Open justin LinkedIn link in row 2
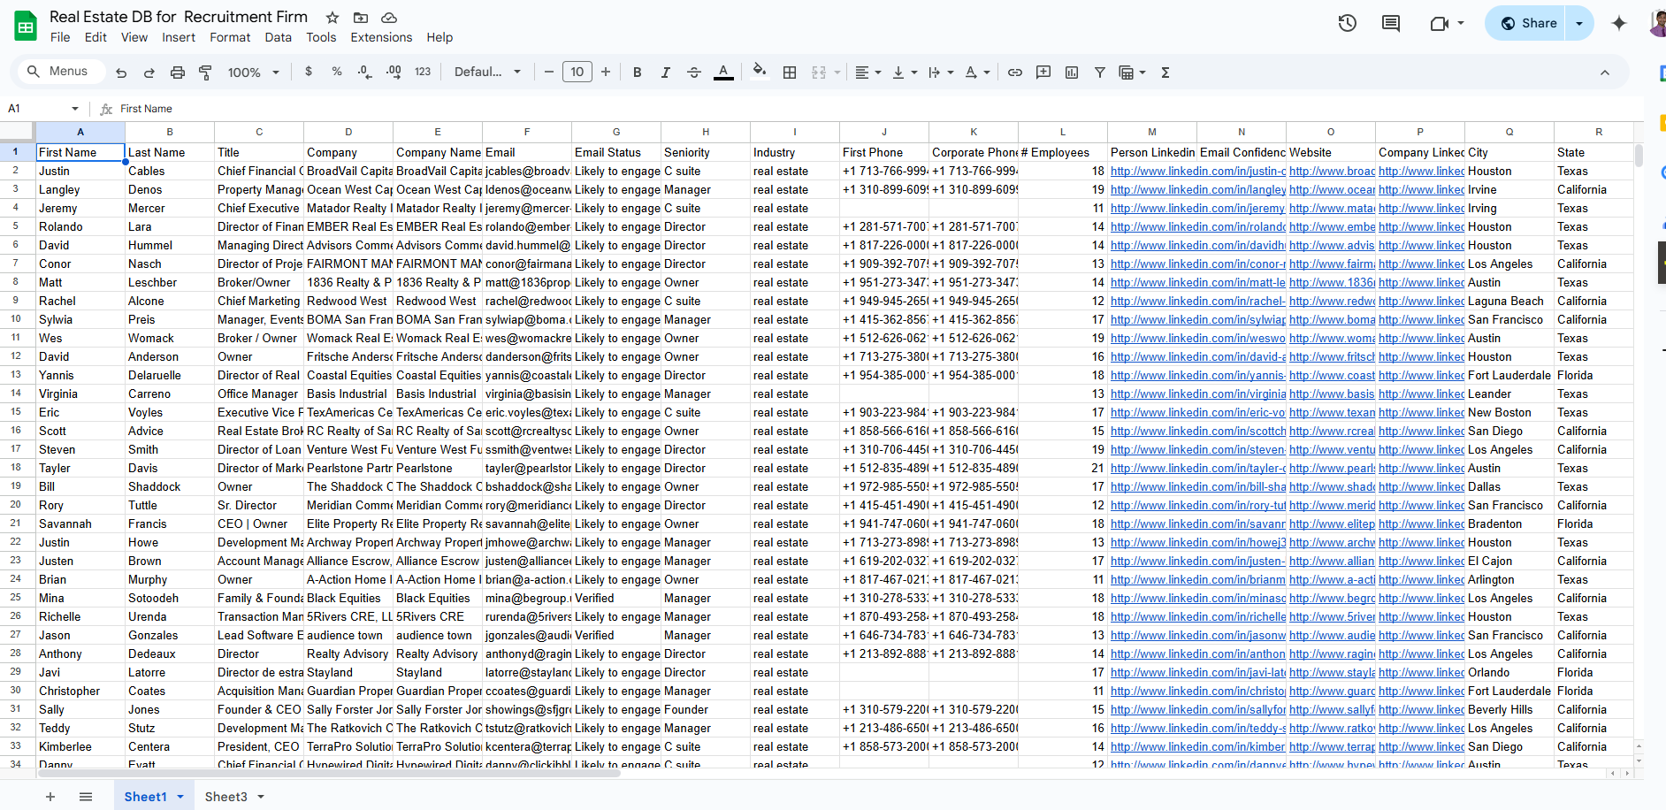 pos(1197,171)
